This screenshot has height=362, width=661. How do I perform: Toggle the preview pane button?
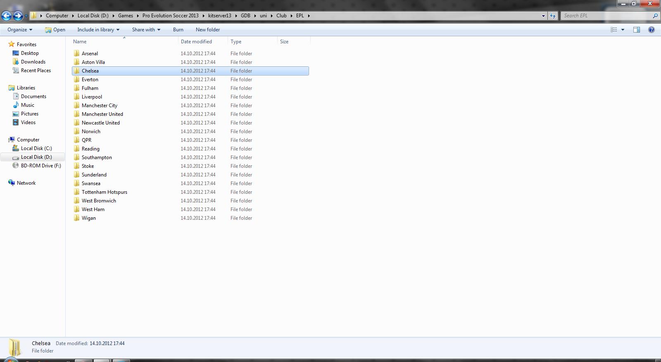[637, 30]
